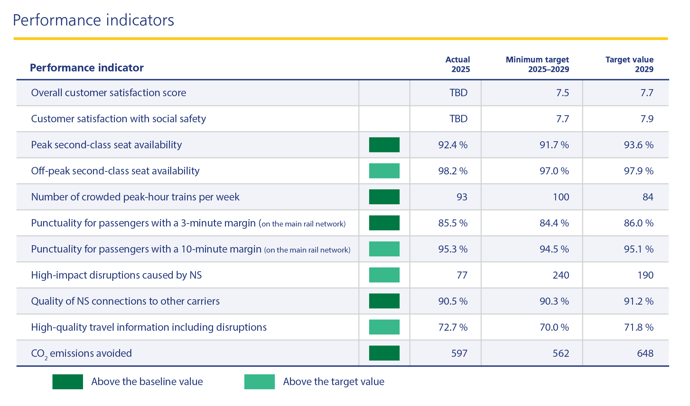Click the travel information status swatch
Image resolution: width=690 pixels, height=406 pixels.
pyautogui.click(x=384, y=327)
